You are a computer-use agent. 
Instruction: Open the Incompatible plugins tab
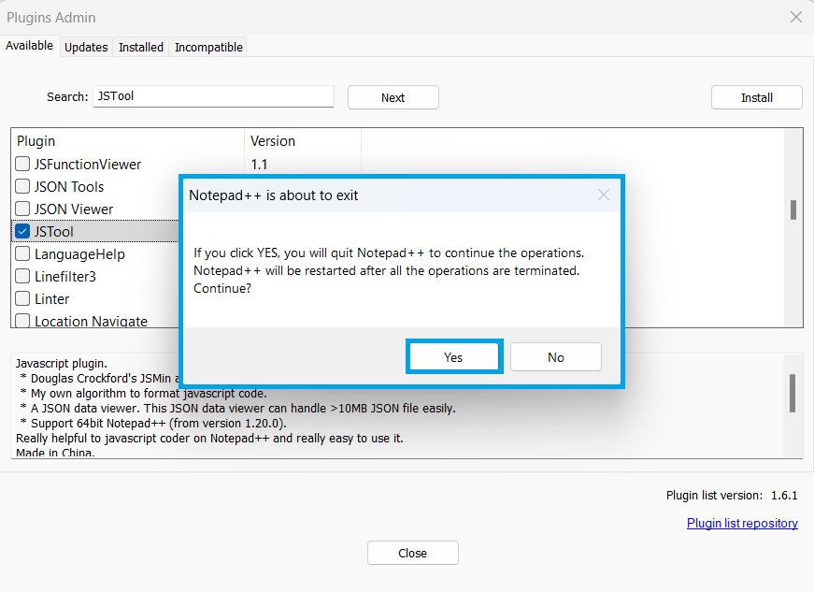(207, 47)
